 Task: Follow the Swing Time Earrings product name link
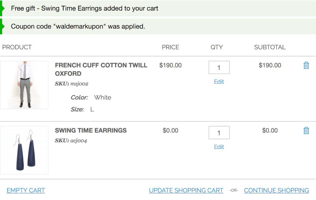pyautogui.click(x=91, y=130)
